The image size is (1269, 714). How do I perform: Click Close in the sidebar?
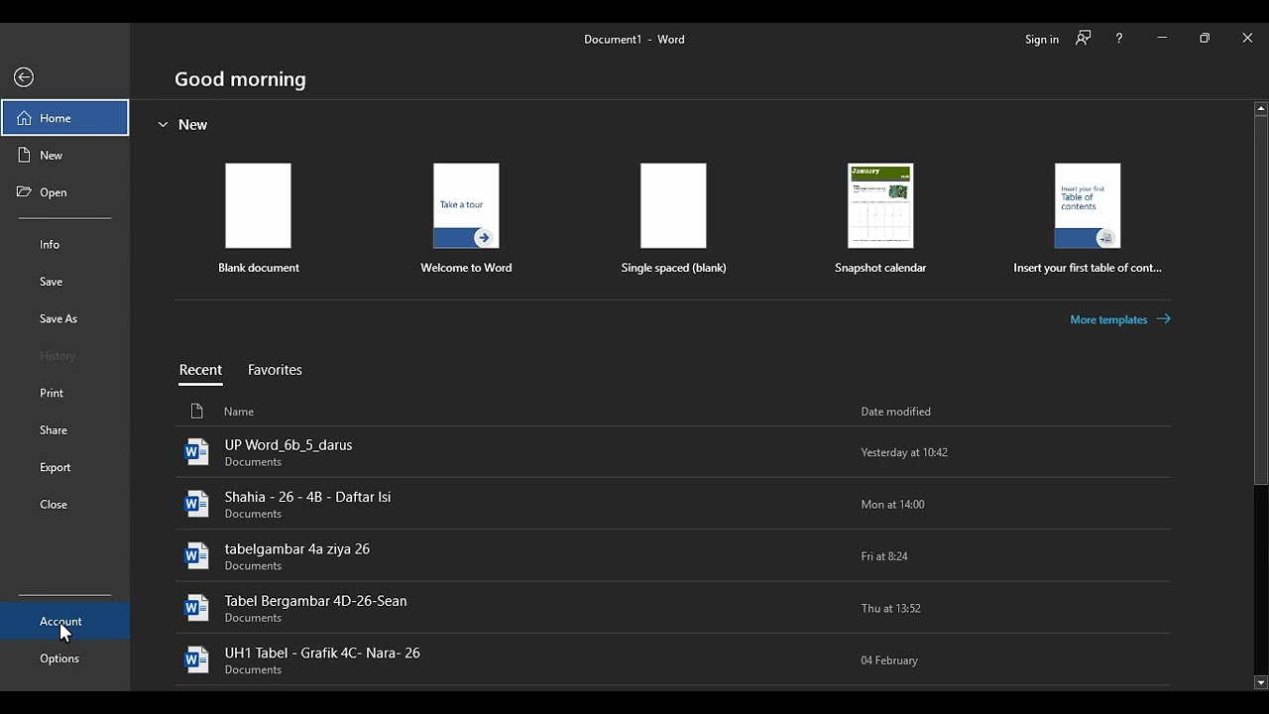coord(65,505)
